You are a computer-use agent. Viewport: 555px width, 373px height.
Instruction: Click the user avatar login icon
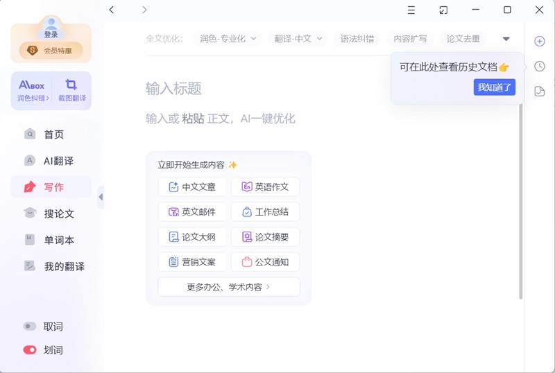click(51, 24)
